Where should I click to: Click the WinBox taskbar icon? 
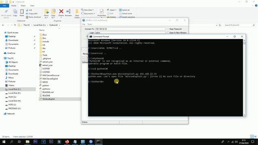tap(91, 141)
